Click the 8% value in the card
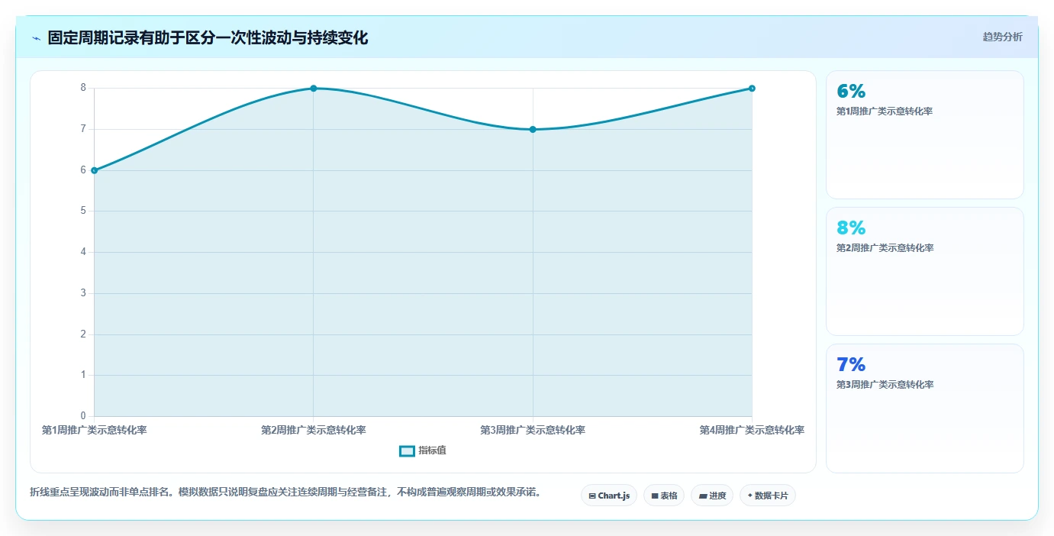The image size is (1054, 536). pyautogui.click(x=851, y=228)
